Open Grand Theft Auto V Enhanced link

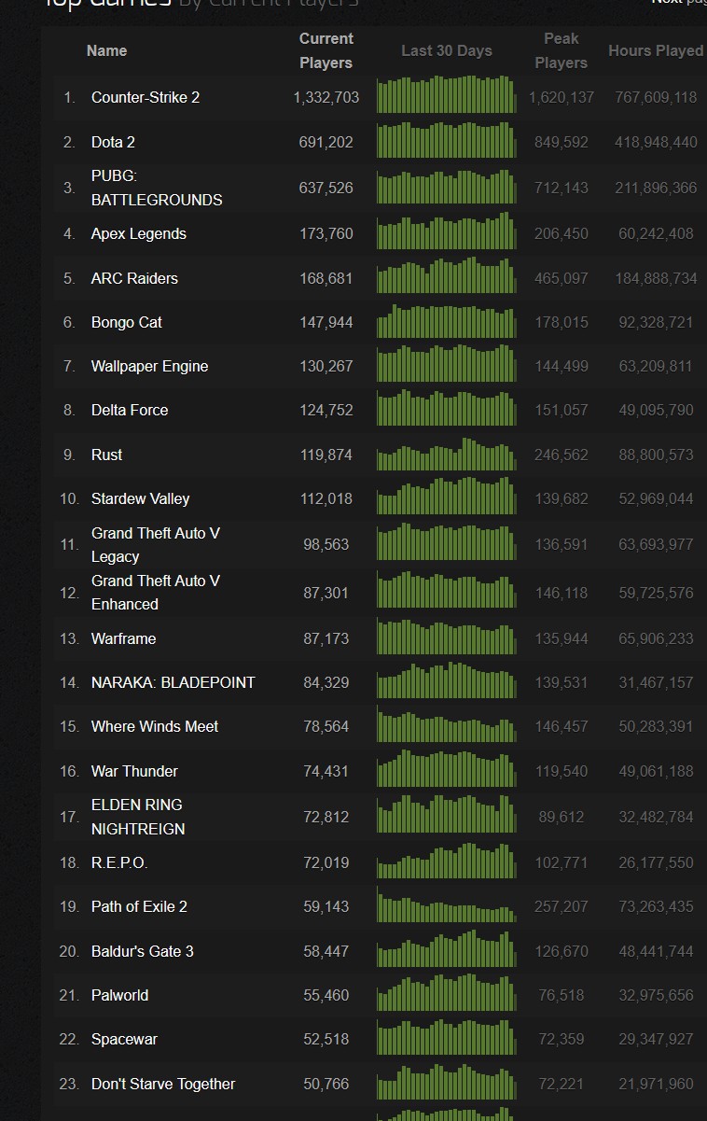coord(156,592)
